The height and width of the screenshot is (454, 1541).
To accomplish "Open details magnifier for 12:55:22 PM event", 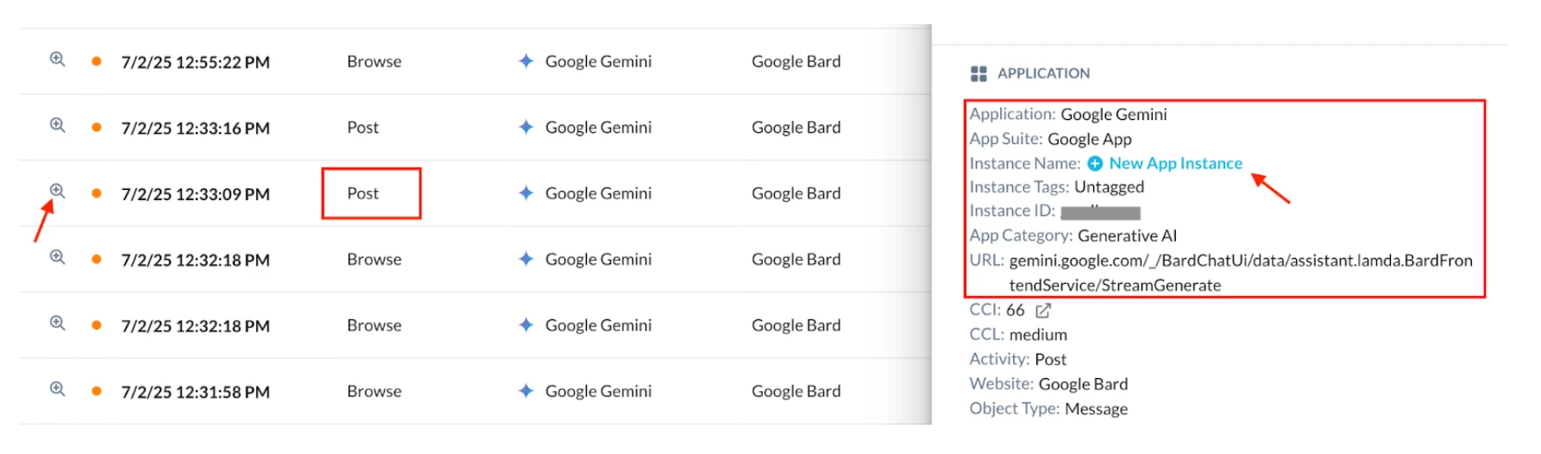I will point(57,59).
